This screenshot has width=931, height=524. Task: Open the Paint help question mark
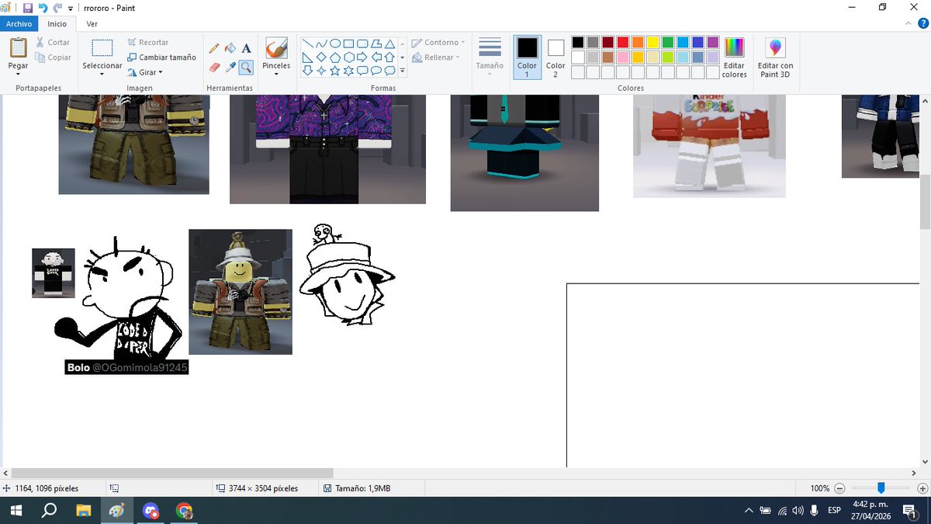pyautogui.click(x=922, y=24)
